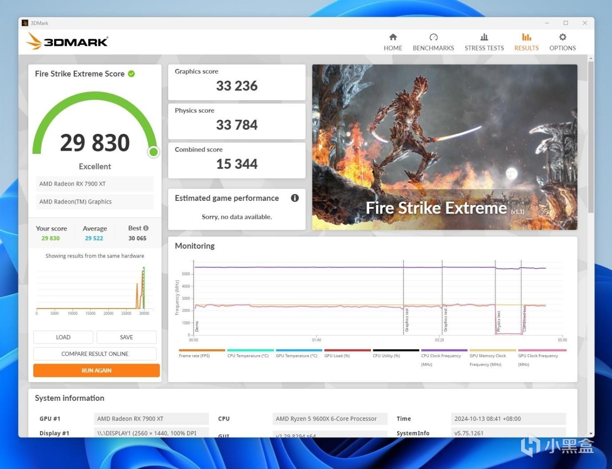Toggle the Frame rate (FPS) legend swatch

click(x=202, y=350)
